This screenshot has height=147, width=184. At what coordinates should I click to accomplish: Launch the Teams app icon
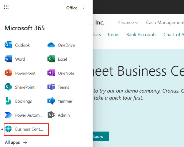coord(51,87)
